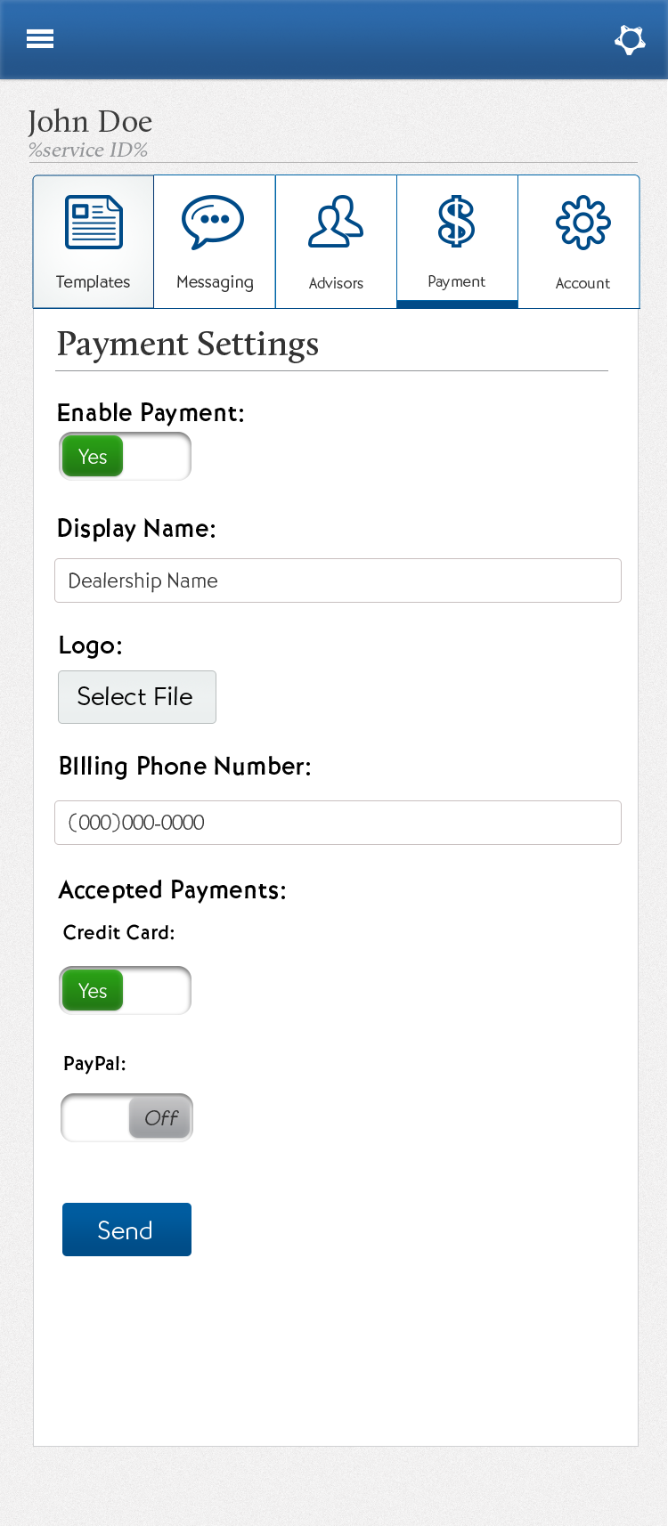The image size is (668, 1526).
Task: Go to the Messaging tab label
Action: tap(215, 282)
